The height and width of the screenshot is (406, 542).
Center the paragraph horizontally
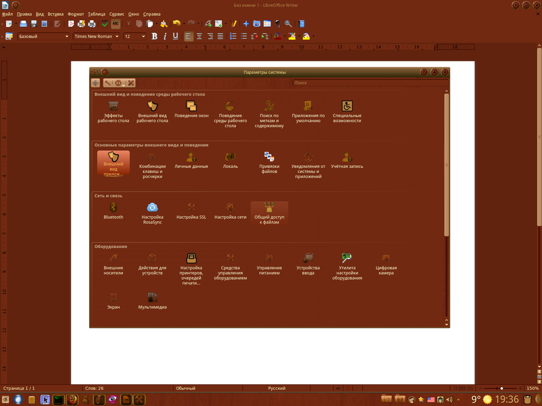(200, 36)
